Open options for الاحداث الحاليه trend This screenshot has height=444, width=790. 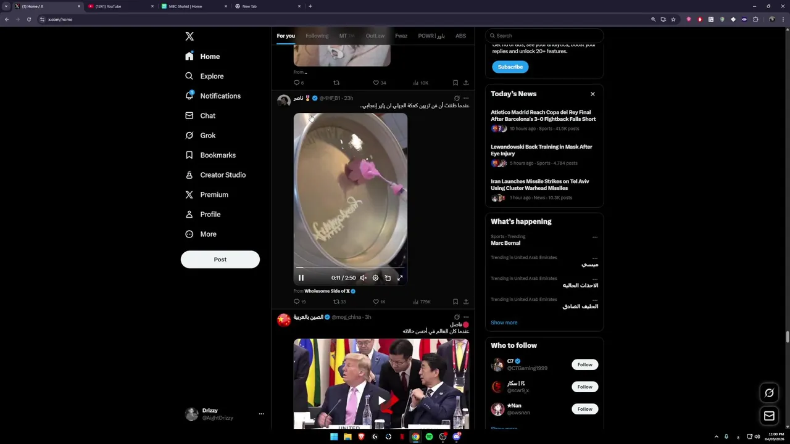click(595, 279)
